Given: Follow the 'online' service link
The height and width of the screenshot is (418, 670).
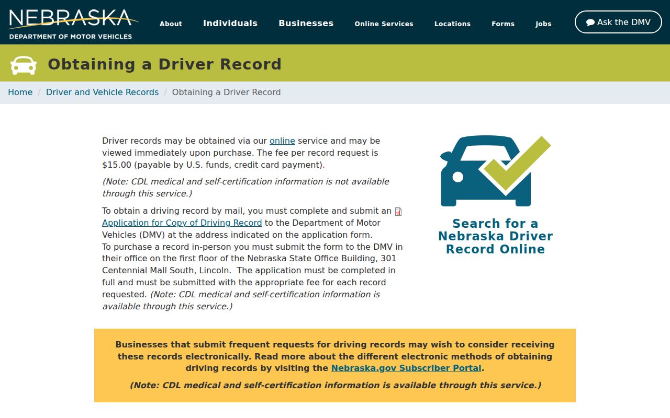Looking at the screenshot, I should (x=282, y=141).
